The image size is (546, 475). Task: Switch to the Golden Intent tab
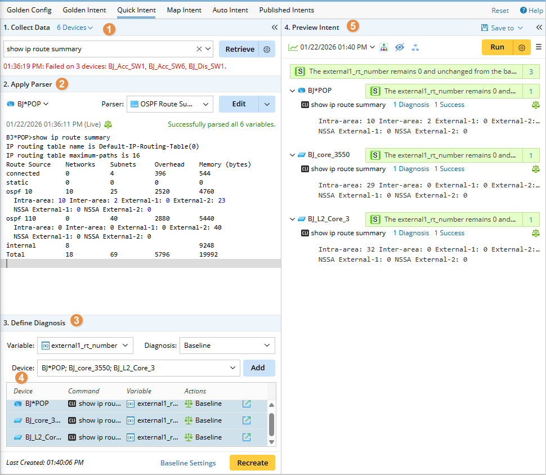(84, 10)
